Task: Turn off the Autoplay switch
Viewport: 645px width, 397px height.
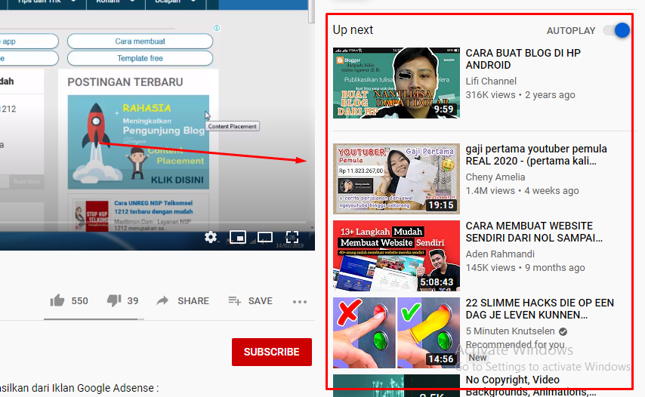Action: point(616,30)
